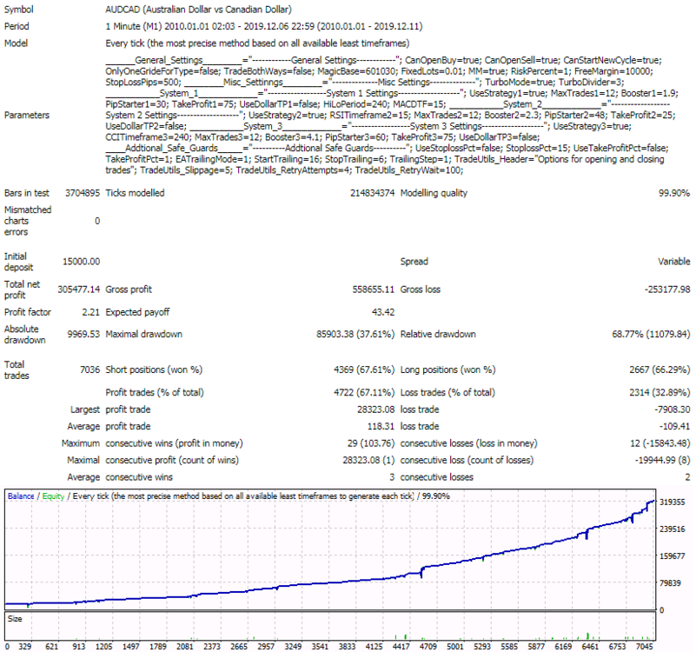This screenshot has width=696, height=652.
Task: Click the profit factor value '2.21'
Action: coord(91,312)
